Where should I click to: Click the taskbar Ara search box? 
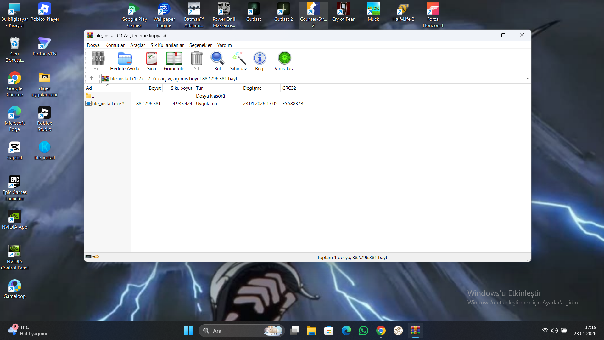[x=242, y=331]
